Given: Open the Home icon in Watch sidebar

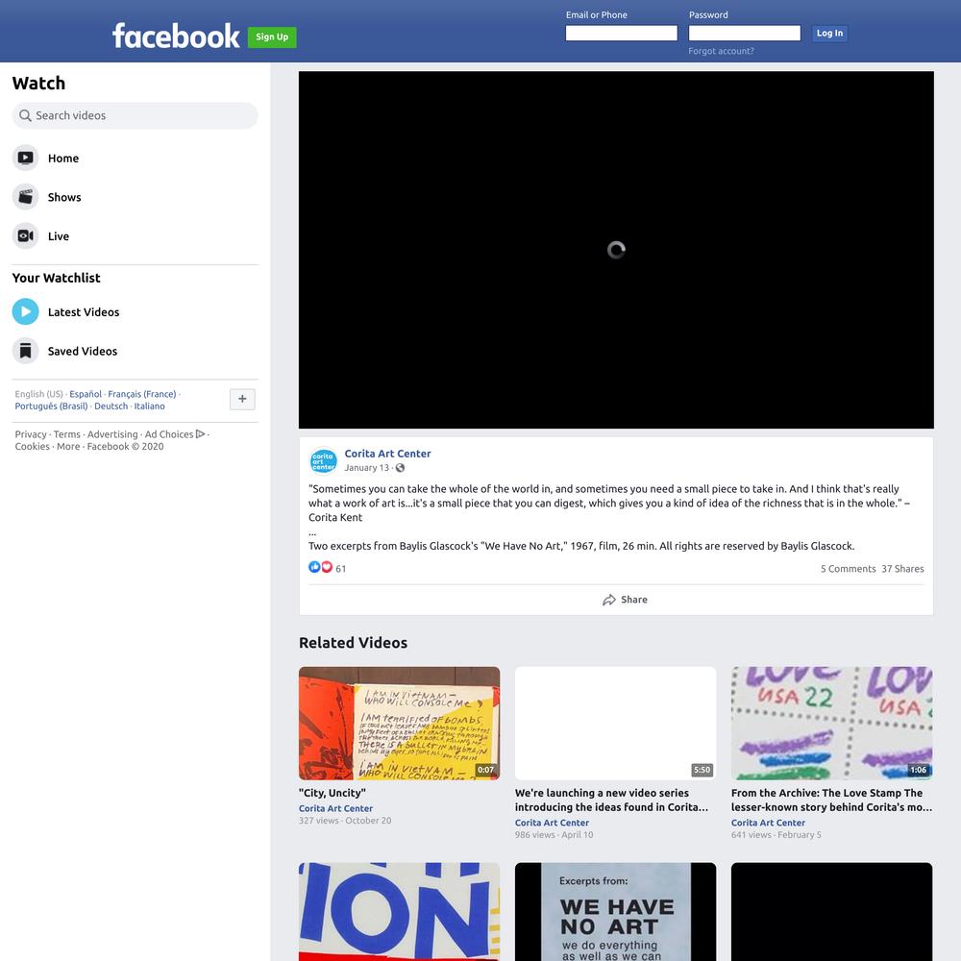Looking at the screenshot, I should pos(25,159).
